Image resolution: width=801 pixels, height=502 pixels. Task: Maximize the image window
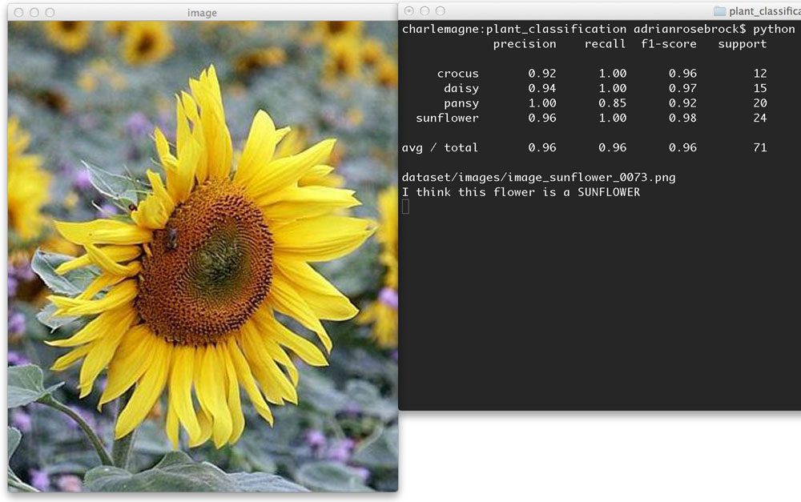coord(50,12)
